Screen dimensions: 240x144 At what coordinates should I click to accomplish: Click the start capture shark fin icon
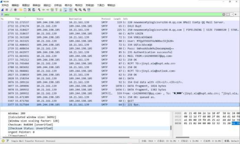pyautogui.click(x=3, y=10)
